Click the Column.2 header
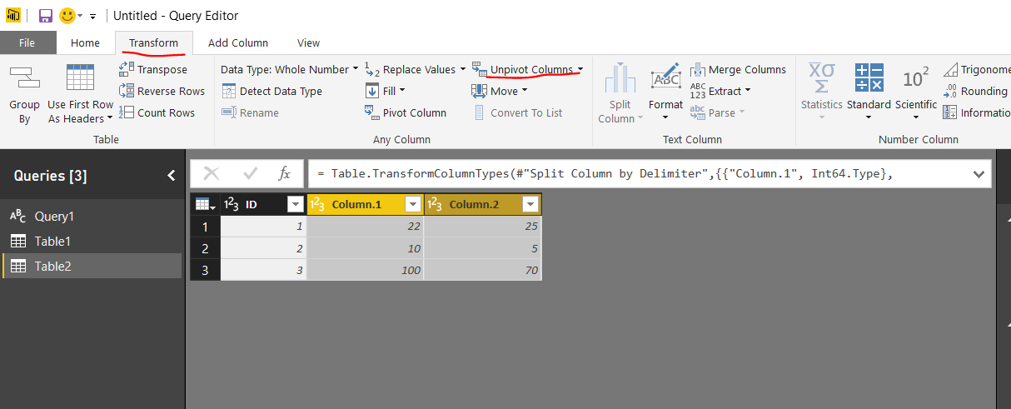This screenshot has width=1011, height=409. point(483,204)
